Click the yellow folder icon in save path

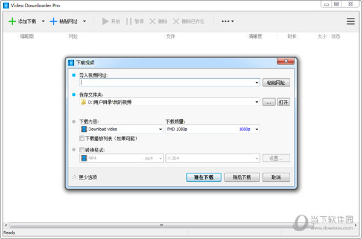(x=83, y=102)
